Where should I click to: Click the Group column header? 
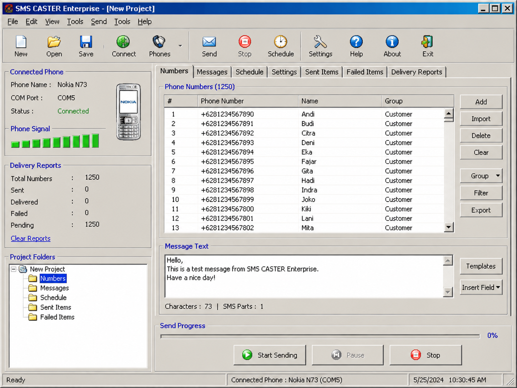[418, 101]
